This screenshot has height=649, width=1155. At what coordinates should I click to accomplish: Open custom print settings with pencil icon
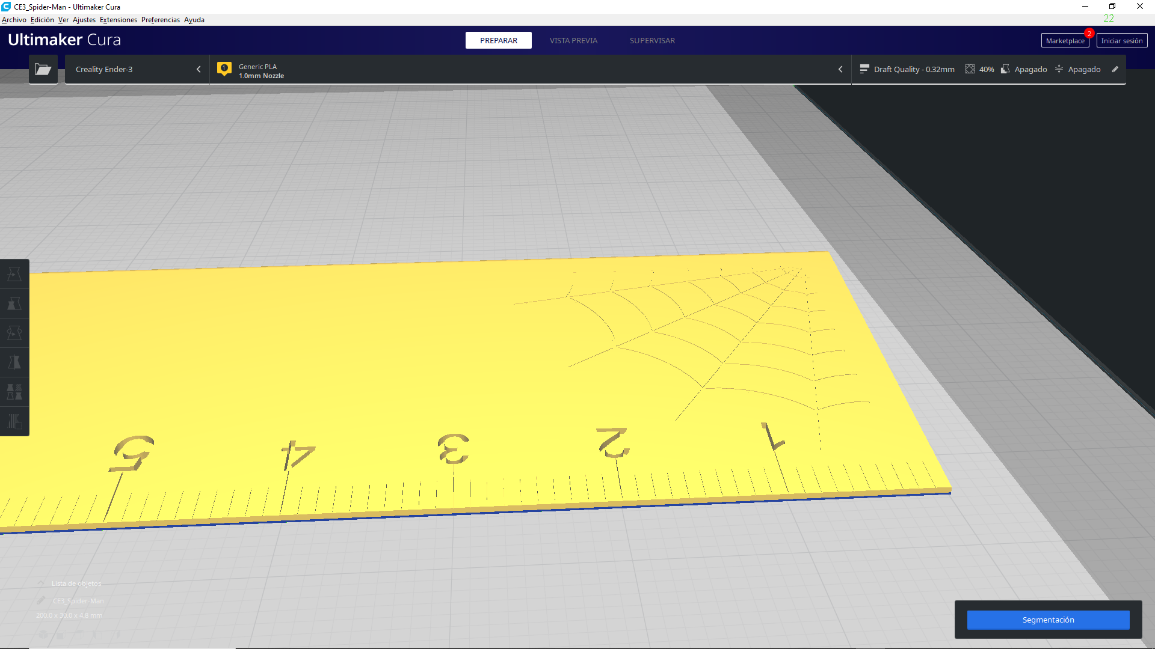1116,69
